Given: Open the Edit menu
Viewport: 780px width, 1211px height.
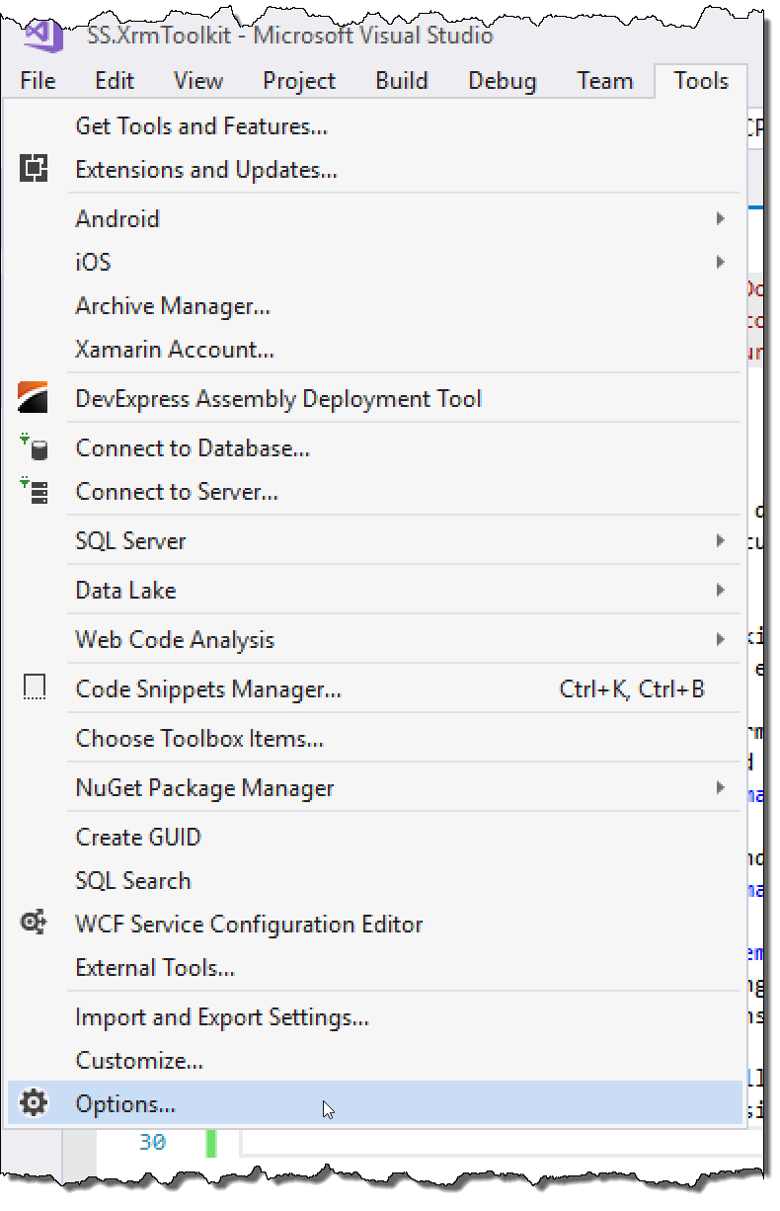Looking at the screenshot, I should point(115,81).
